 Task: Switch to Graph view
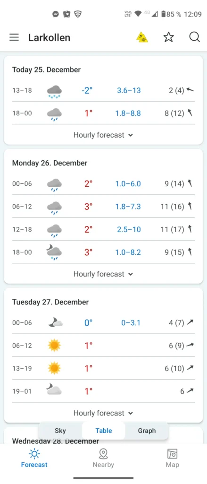coord(147,431)
